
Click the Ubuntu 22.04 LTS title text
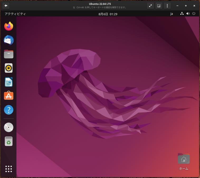pos(100,4)
